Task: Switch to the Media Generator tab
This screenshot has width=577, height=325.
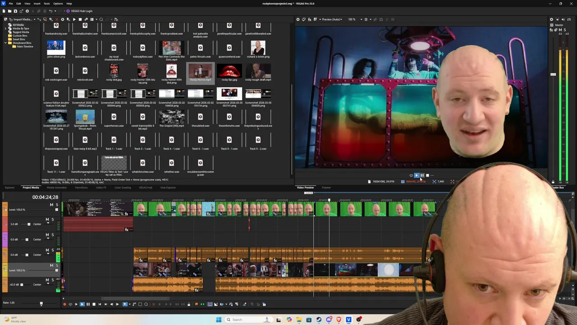Action: [57, 188]
